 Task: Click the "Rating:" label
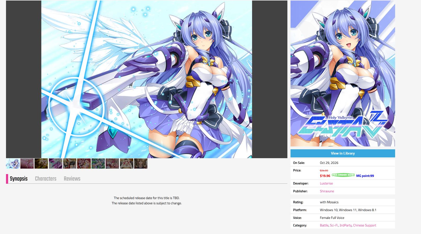[298, 202]
